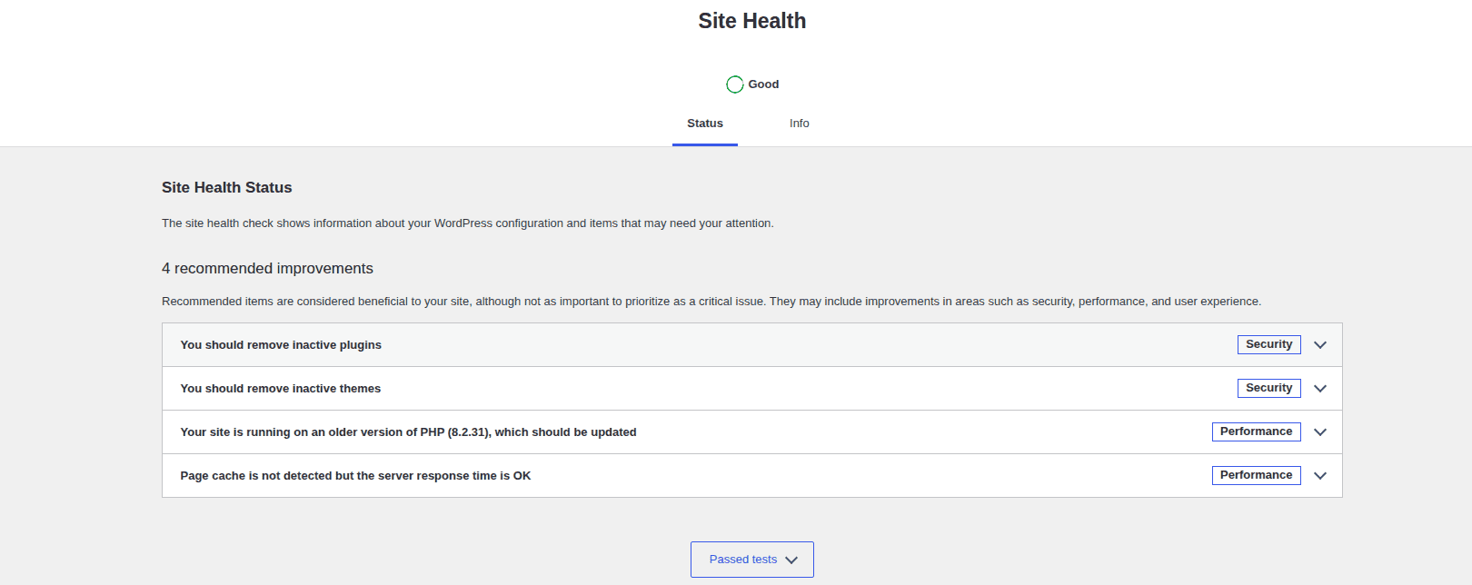Screen dimensions: 1472x585
Task: Click "You should remove inactive plugins" title
Action: [281, 345]
